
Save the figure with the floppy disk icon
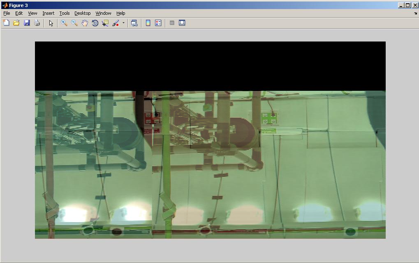27,23
